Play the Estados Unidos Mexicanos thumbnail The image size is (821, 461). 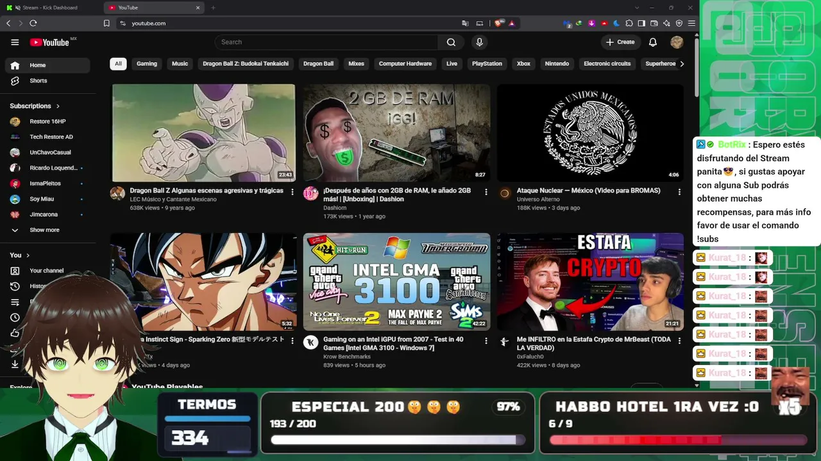pyautogui.click(x=590, y=133)
